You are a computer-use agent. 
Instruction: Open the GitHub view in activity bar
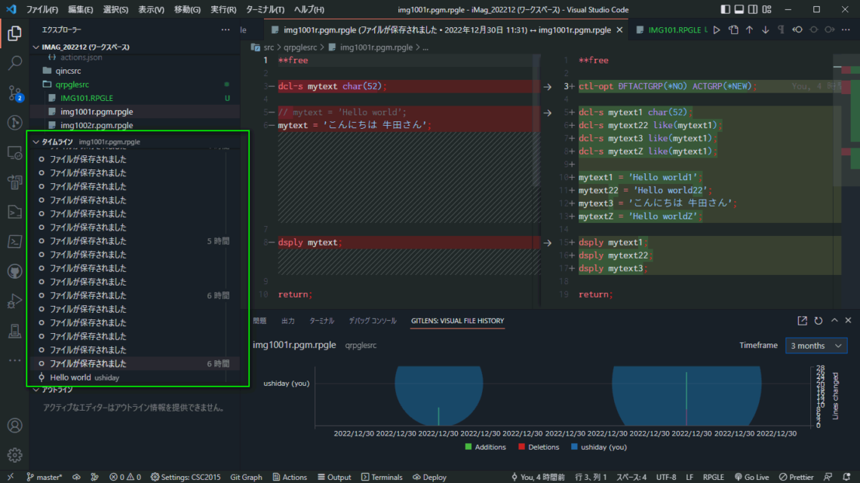click(x=15, y=271)
